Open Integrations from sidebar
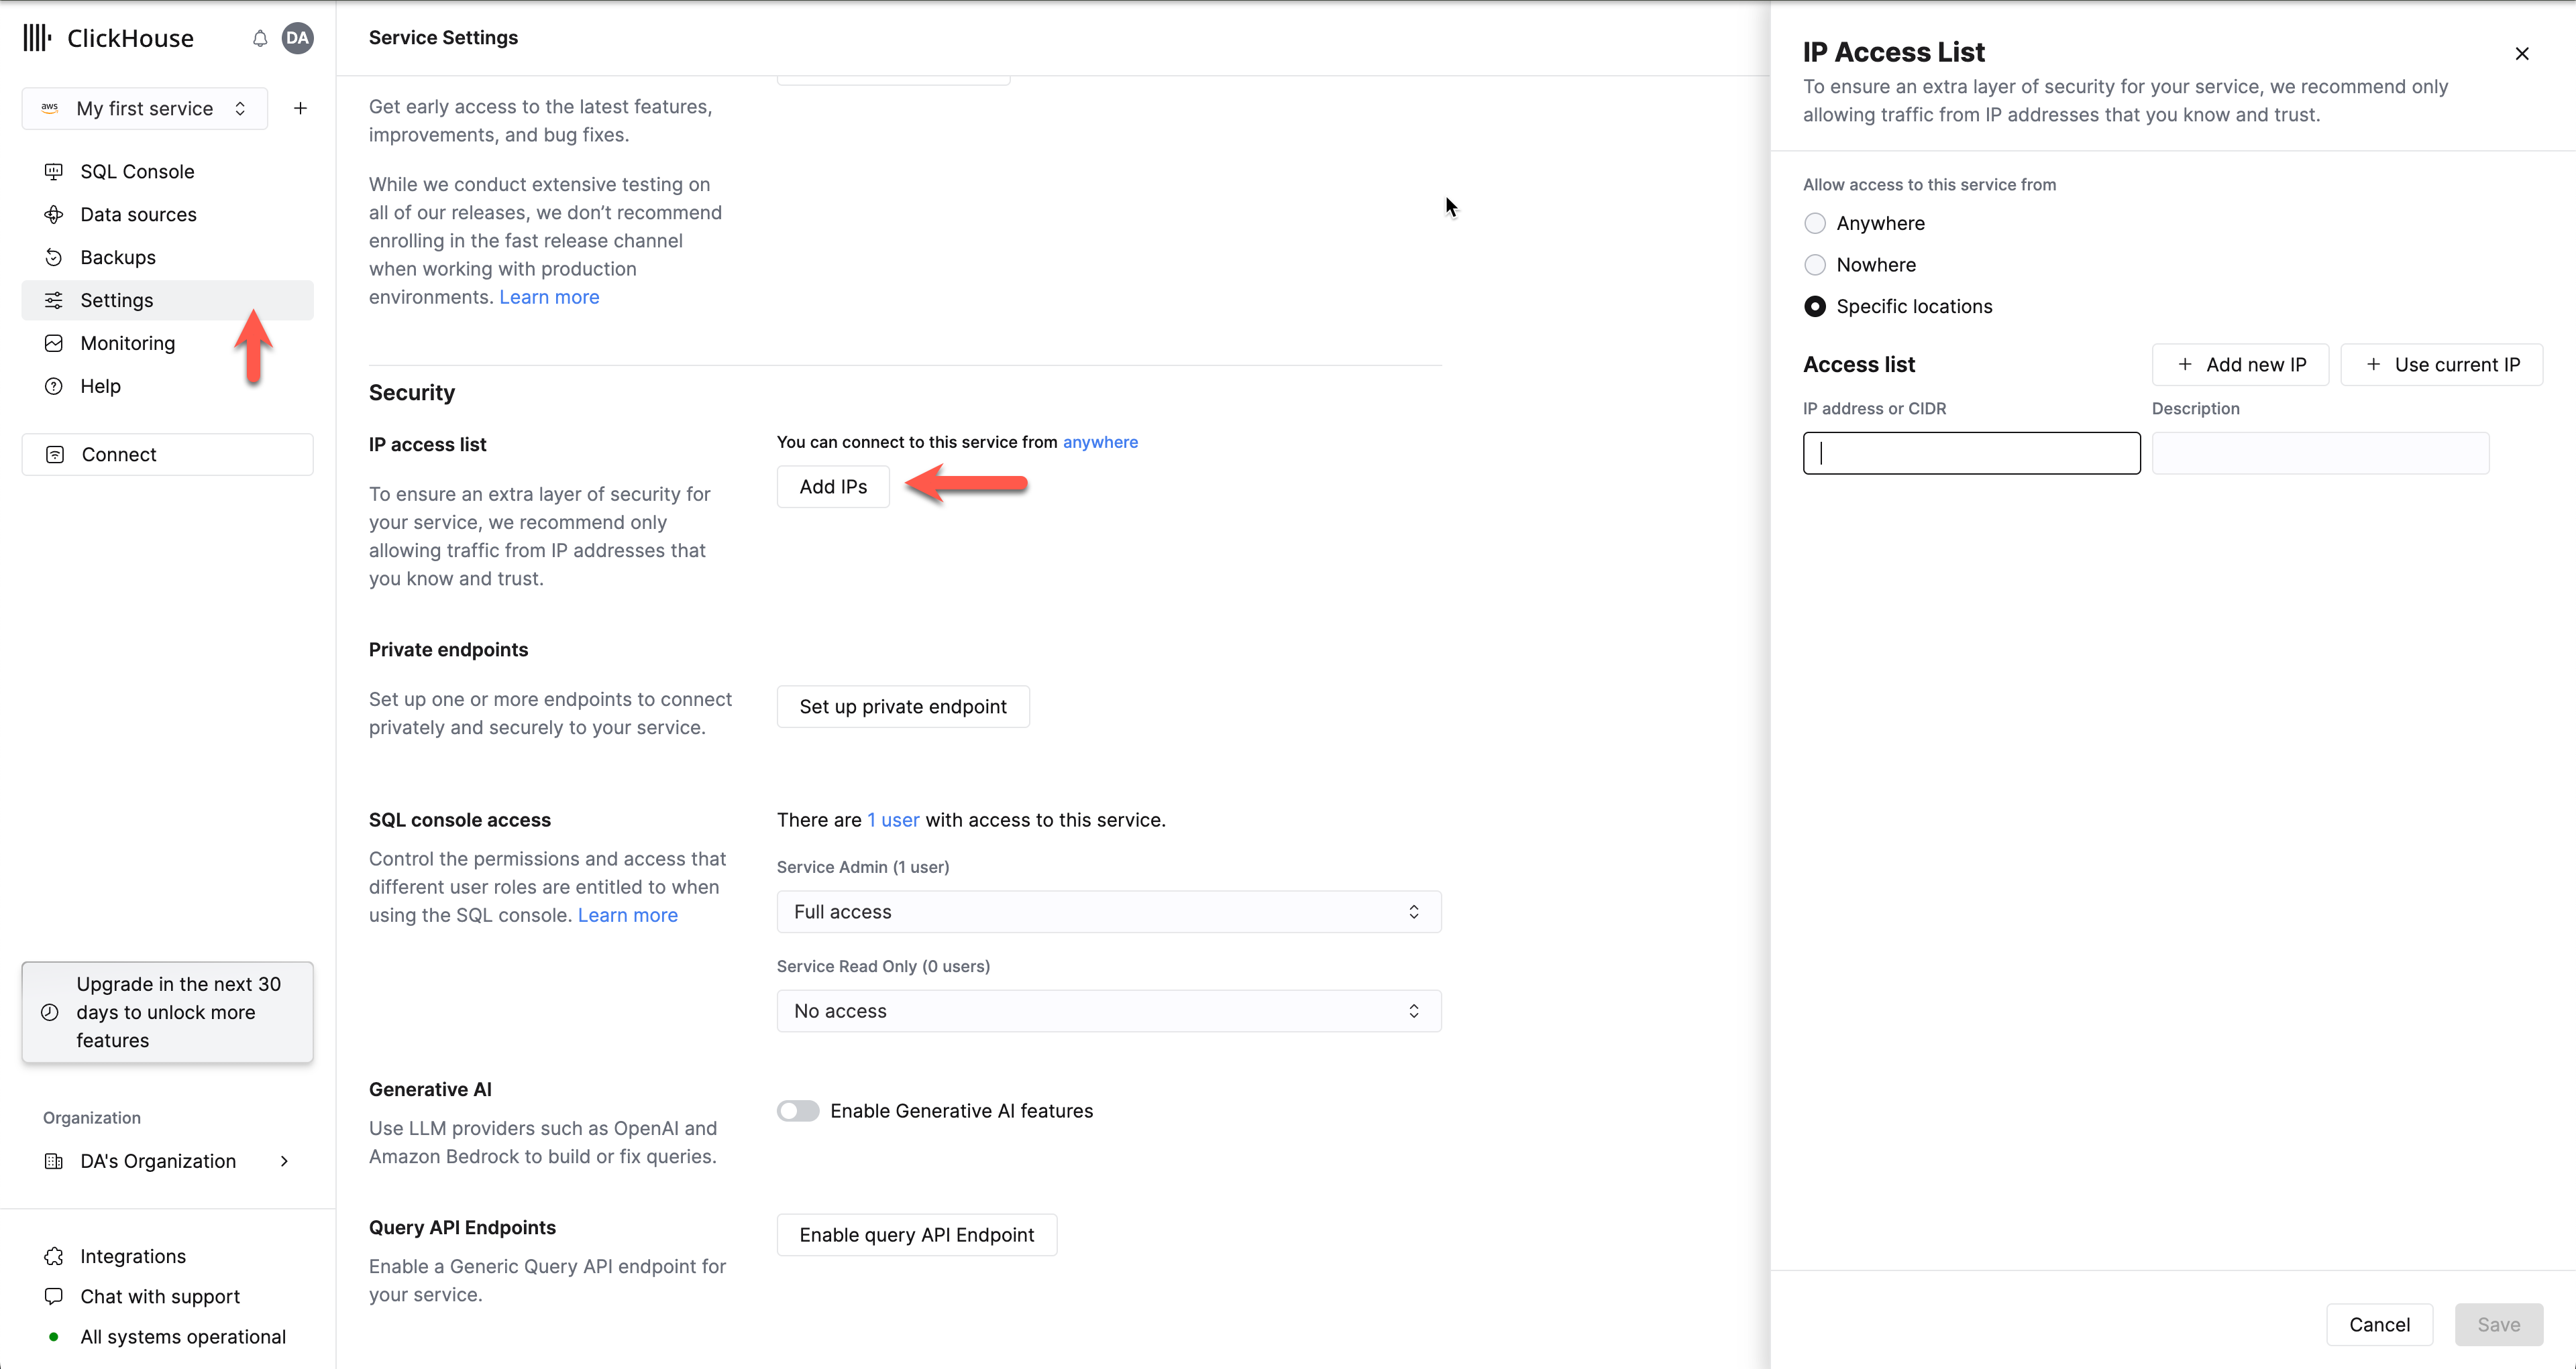2576x1369 pixels. tap(133, 1255)
